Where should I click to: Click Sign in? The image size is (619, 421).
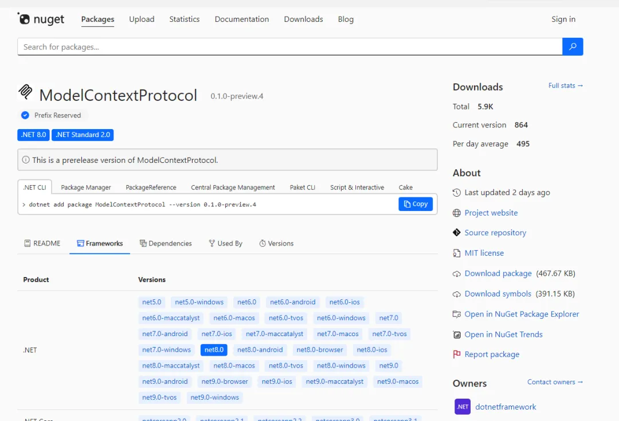[x=563, y=19]
